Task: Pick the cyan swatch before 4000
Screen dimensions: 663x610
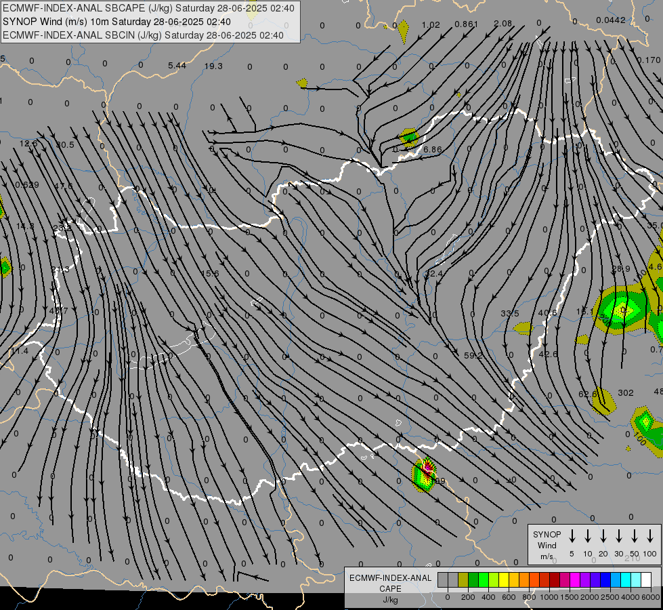Action: [x=626, y=579]
